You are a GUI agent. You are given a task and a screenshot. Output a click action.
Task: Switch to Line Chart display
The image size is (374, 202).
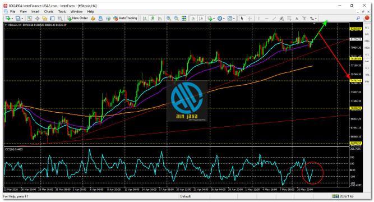click(160, 18)
